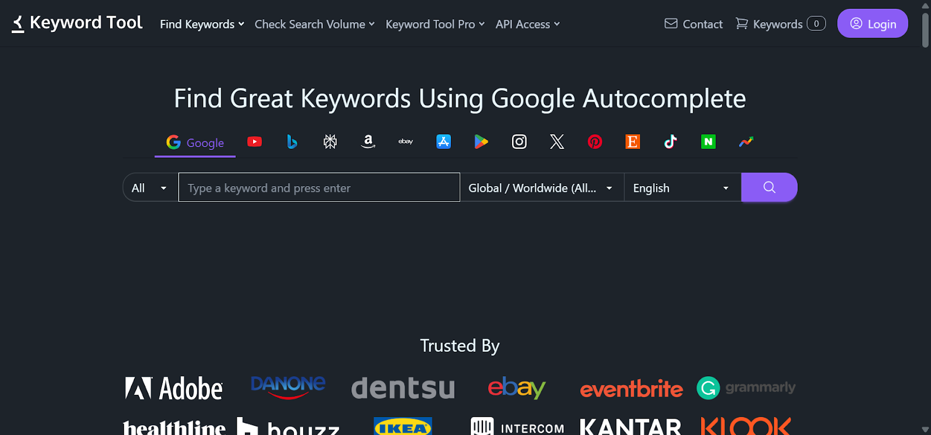The image size is (931, 435).
Task: Open the X (Twitter) keyword tab
Action: (557, 141)
